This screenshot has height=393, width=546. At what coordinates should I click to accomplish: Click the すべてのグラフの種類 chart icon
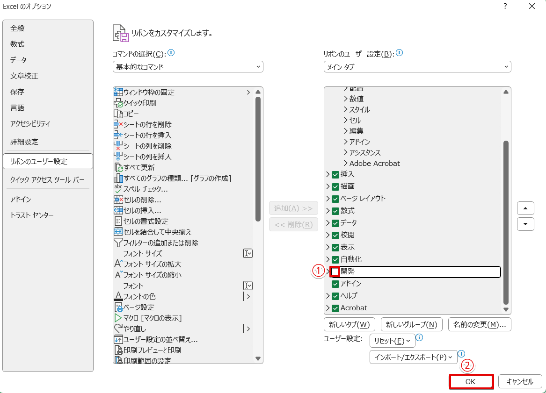point(118,179)
